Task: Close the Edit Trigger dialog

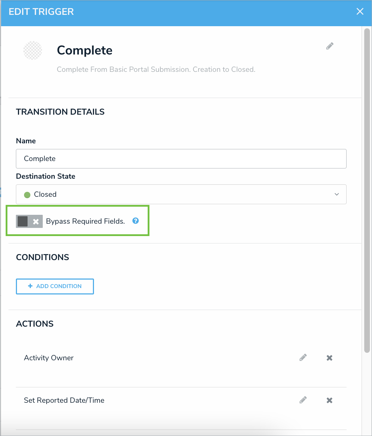Action: pyautogui.click(x=360, y=11)
